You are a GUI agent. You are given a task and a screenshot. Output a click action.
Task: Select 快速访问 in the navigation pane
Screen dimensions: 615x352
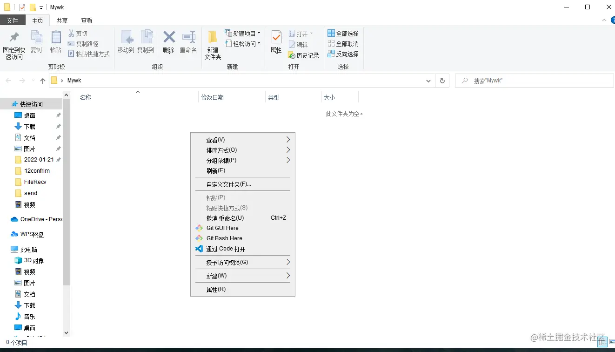[x=31, y=104]
